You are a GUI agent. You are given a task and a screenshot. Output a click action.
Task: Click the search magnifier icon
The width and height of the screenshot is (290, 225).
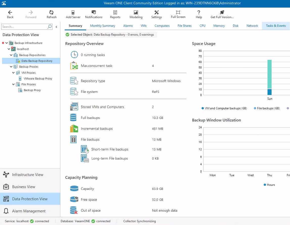tap(50, 27)
